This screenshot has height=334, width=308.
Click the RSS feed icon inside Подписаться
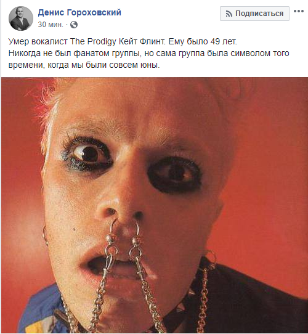click(x=229, y=14)
